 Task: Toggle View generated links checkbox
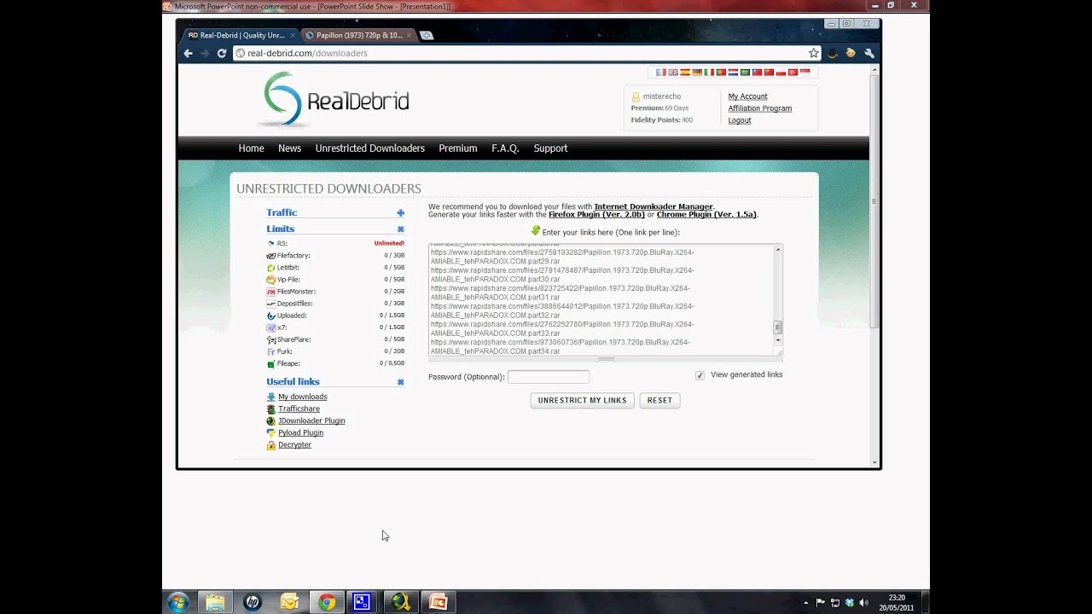(x=700, y=375)
